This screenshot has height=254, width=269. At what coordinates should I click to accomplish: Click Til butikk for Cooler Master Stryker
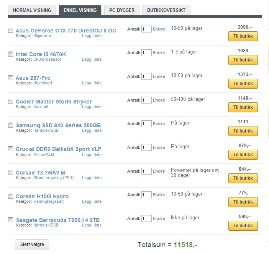[243, 107]
